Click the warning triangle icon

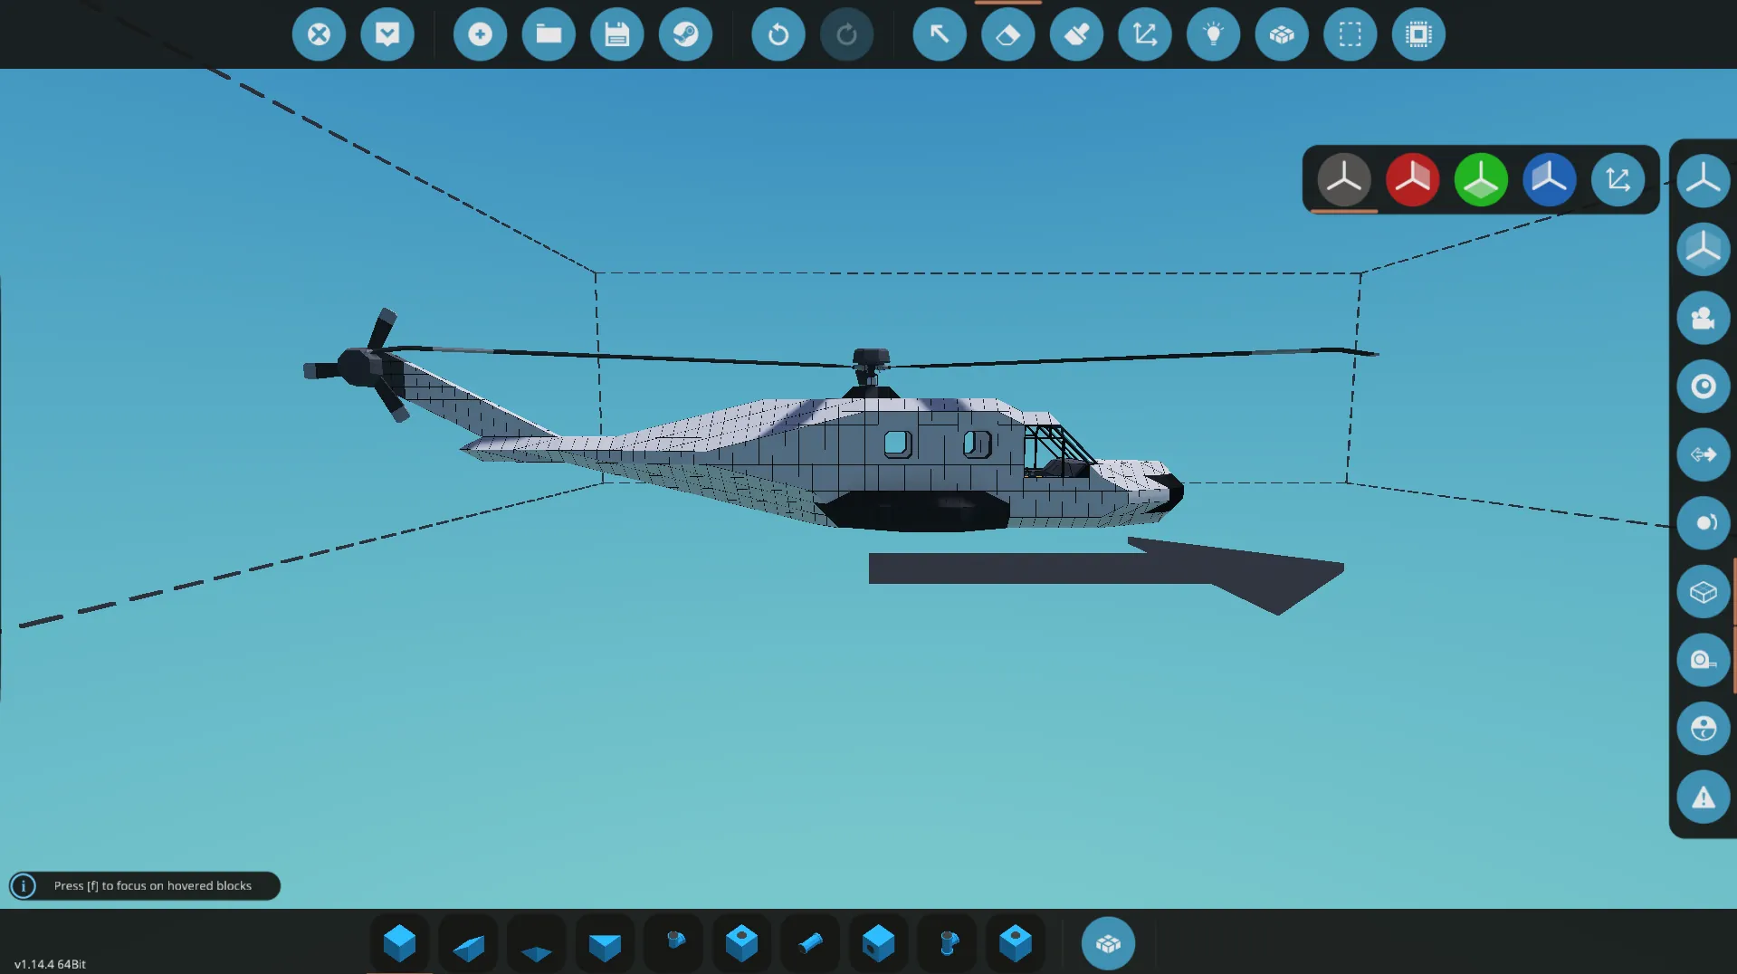point(1703,797)
